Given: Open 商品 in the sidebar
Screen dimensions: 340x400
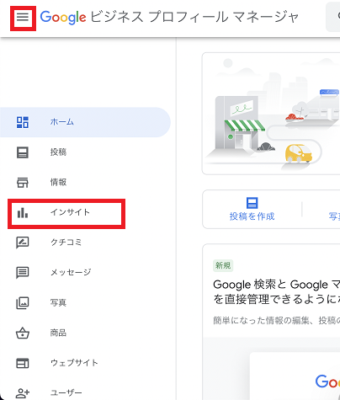Looking at the screenshot, I should click(85, 333).
